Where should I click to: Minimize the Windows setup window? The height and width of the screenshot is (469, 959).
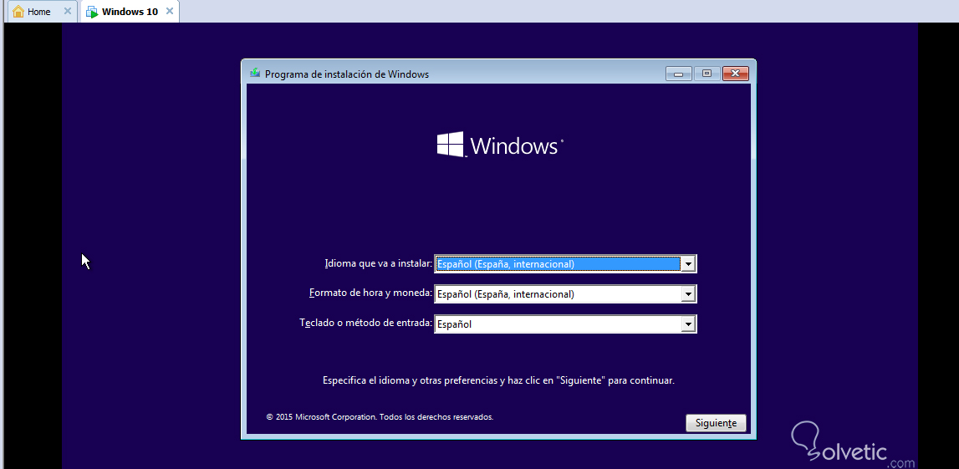678,74
